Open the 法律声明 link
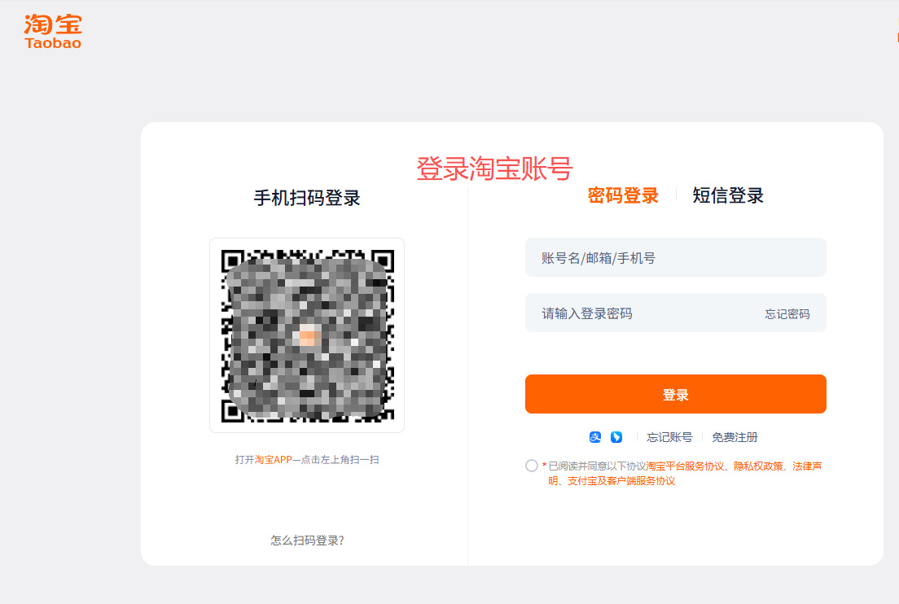Viewport: 899px width, 604px height. [807, 466]
